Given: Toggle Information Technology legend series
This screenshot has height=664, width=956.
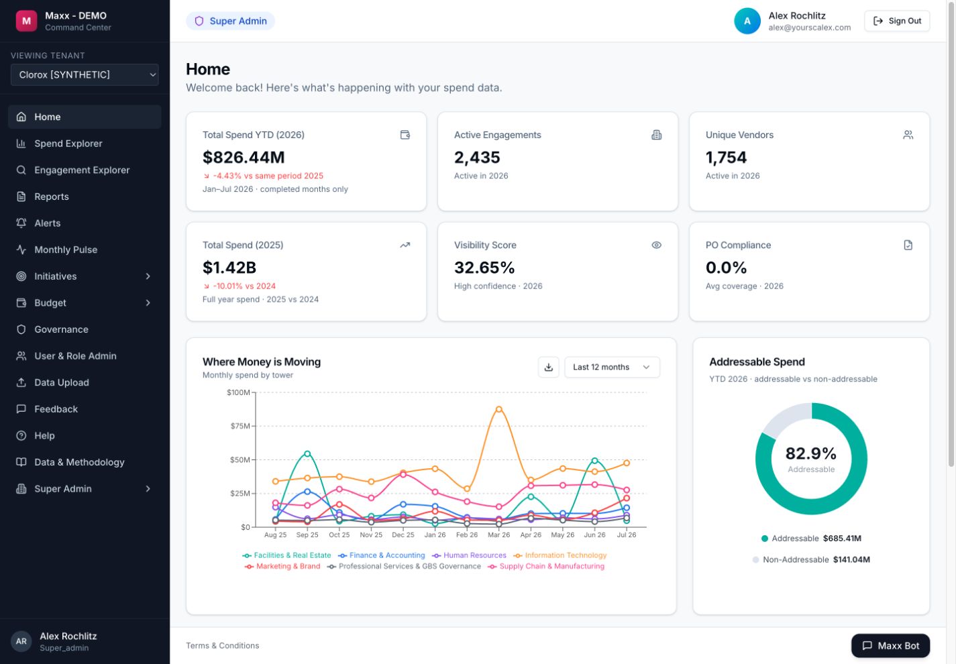Looking at the screenshot, I should click(x=560, y=555).
